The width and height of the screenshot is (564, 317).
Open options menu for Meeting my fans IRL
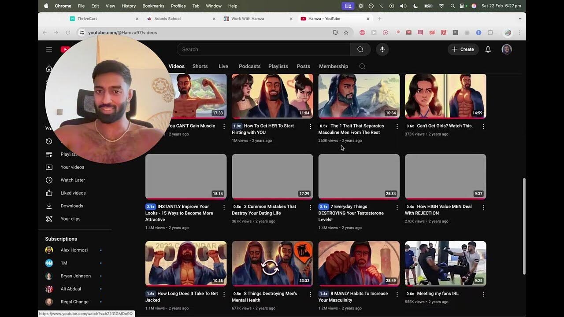(483, 294)
